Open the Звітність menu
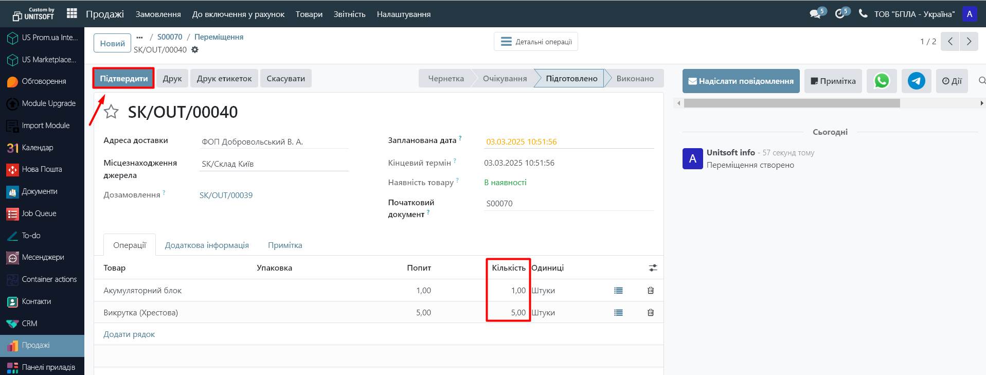The image size is (986, 375). [x=349, y=14]
